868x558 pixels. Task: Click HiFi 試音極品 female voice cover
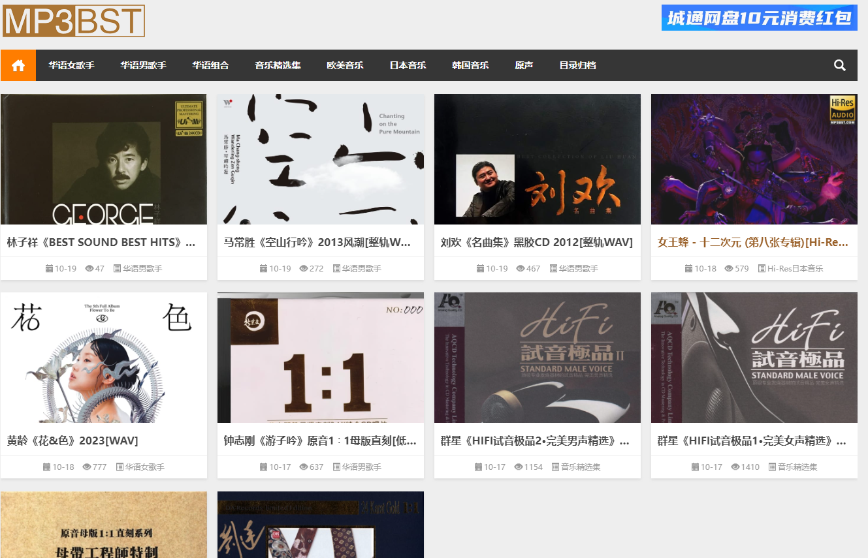[x=754, y=358]
